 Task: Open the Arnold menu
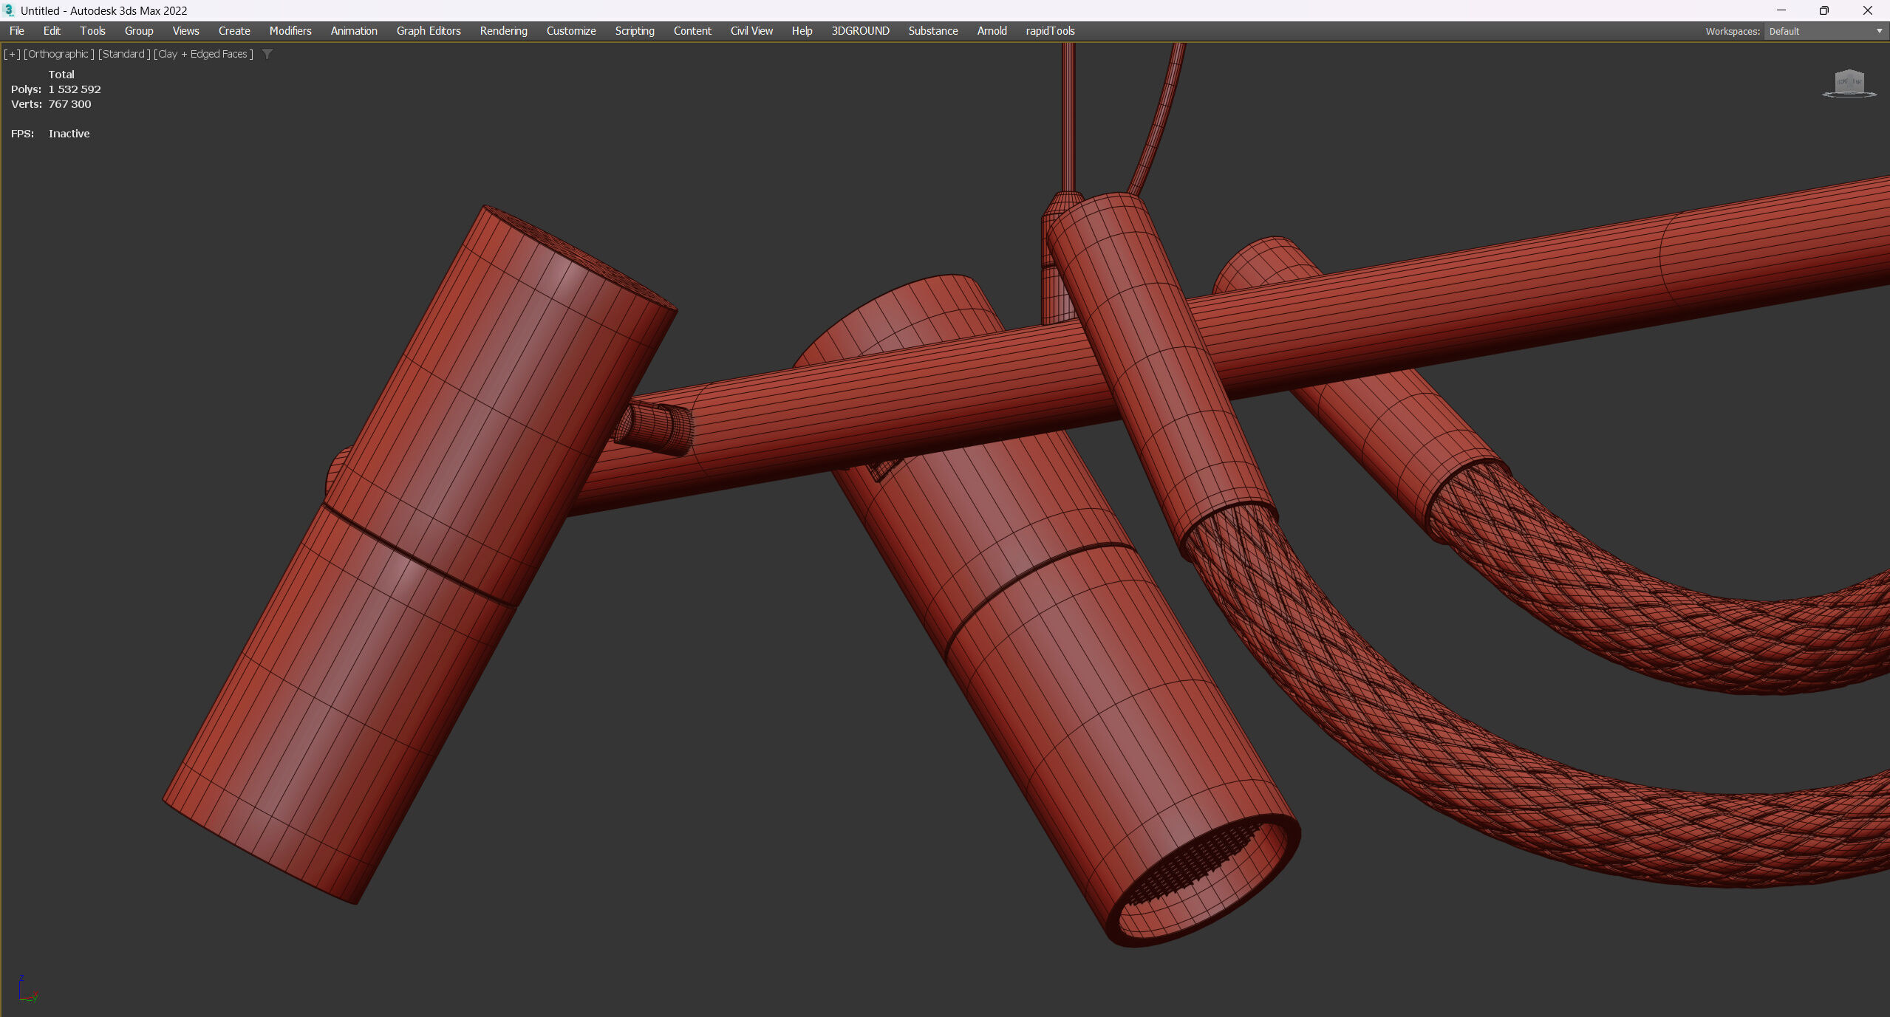point(992,31)
